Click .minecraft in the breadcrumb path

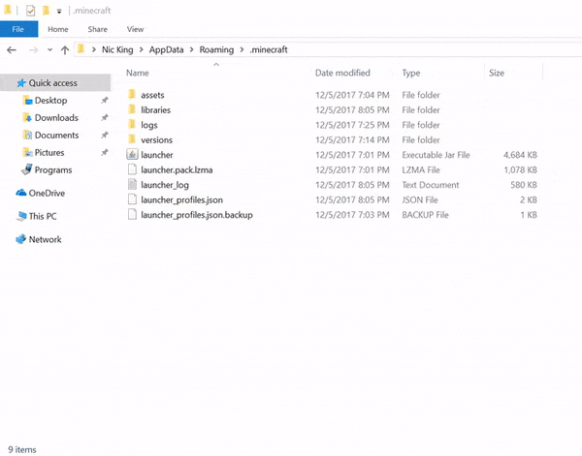tap(269, 49)
